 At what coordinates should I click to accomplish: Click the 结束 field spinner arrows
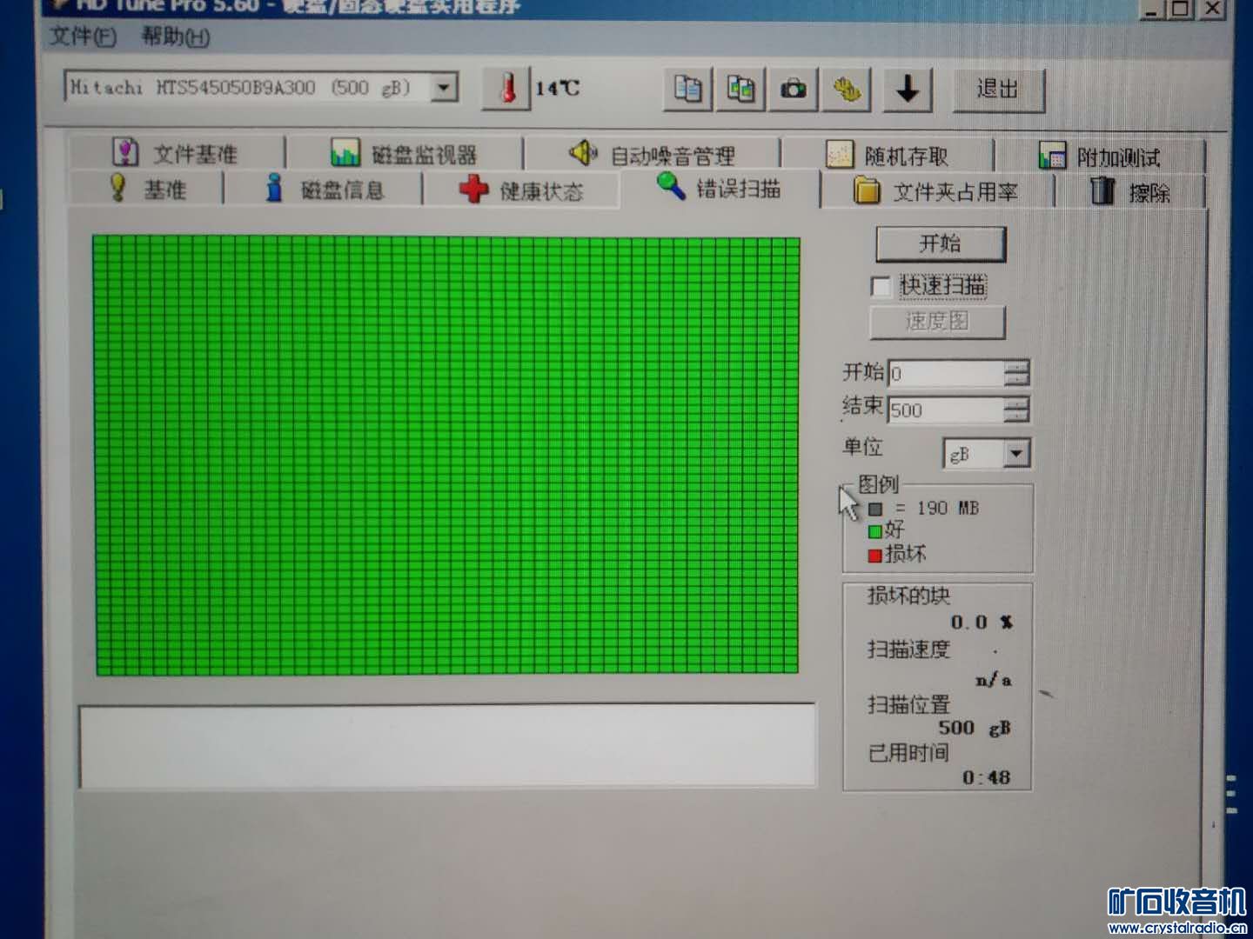(x=1016, y=410)
